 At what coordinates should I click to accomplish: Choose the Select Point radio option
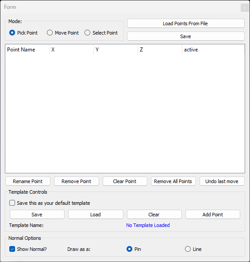click(101, 33)
